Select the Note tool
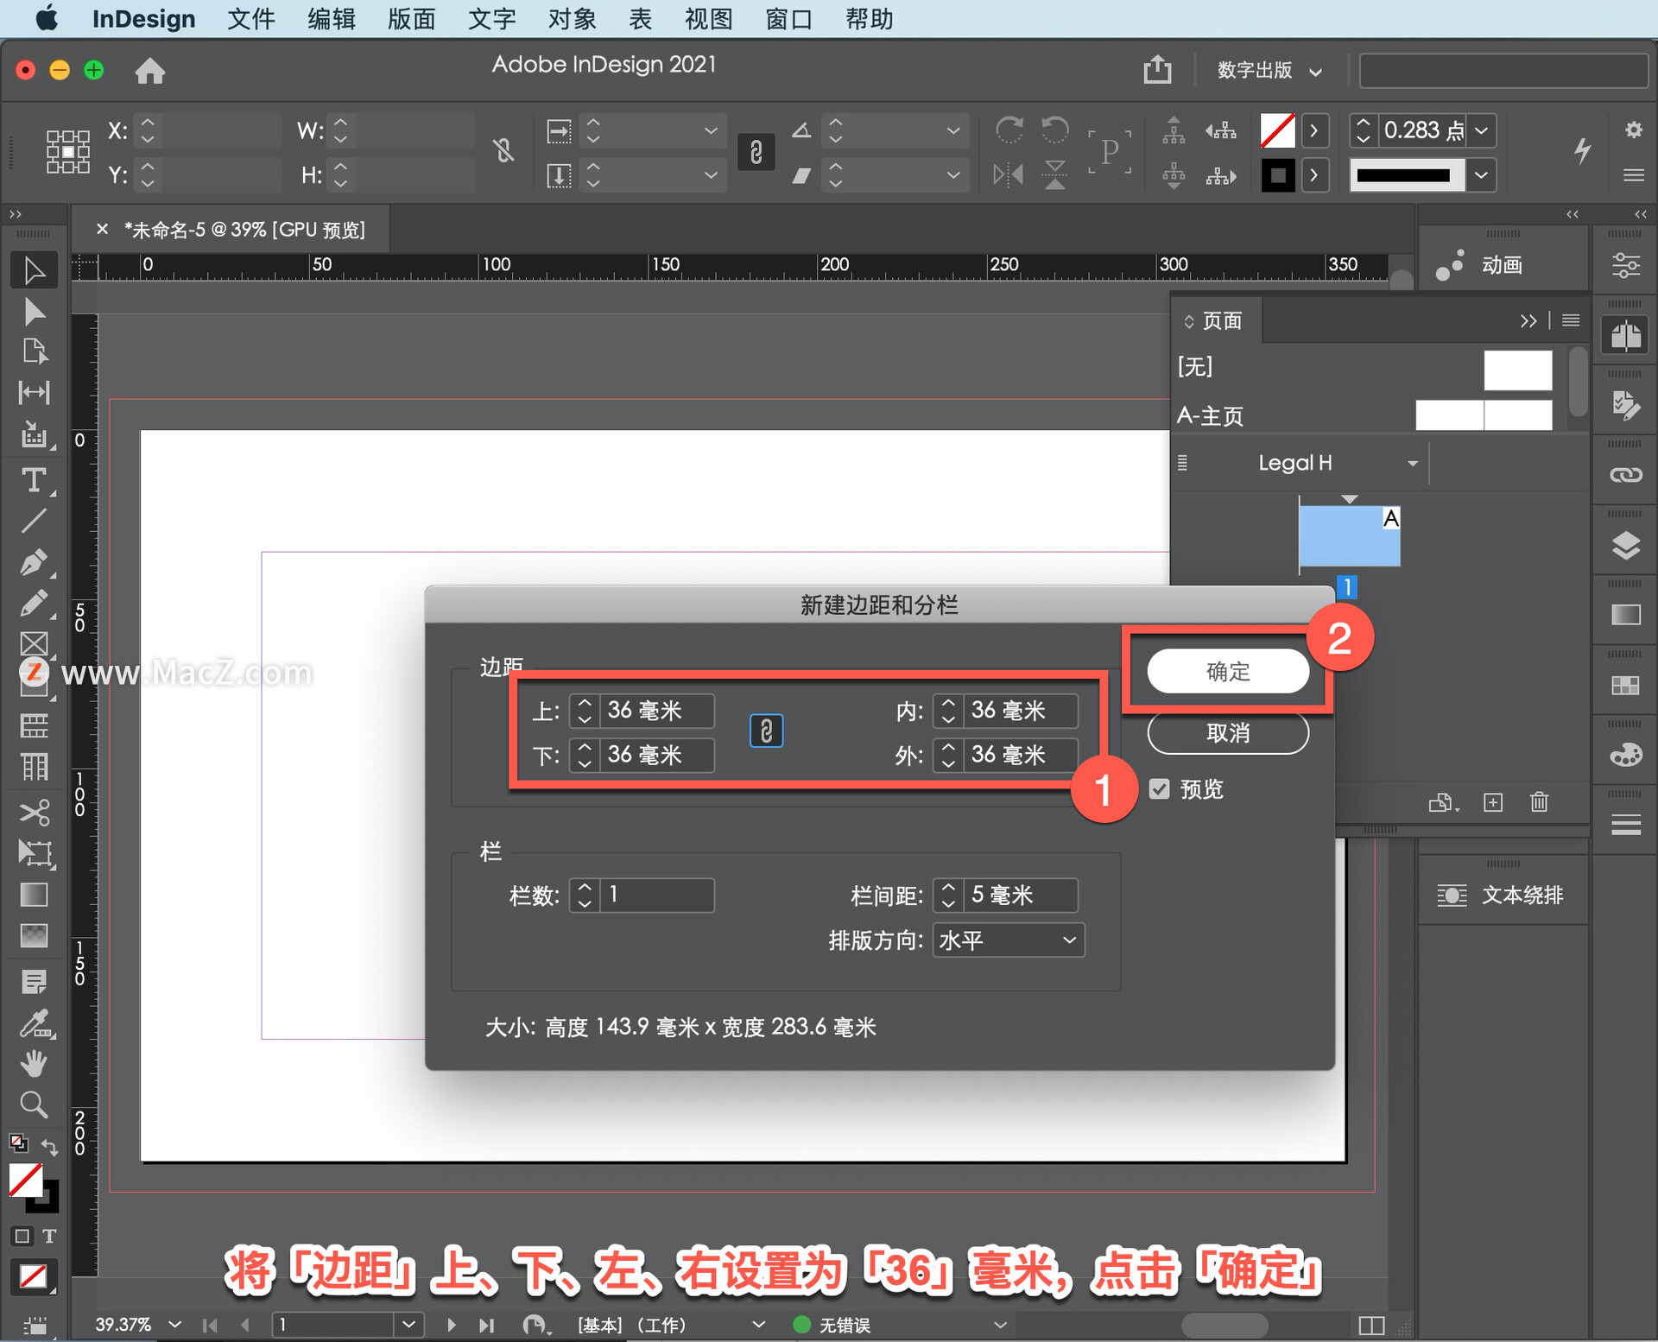This screenshot has width=1658, height=1342. (x=34, y=982)
